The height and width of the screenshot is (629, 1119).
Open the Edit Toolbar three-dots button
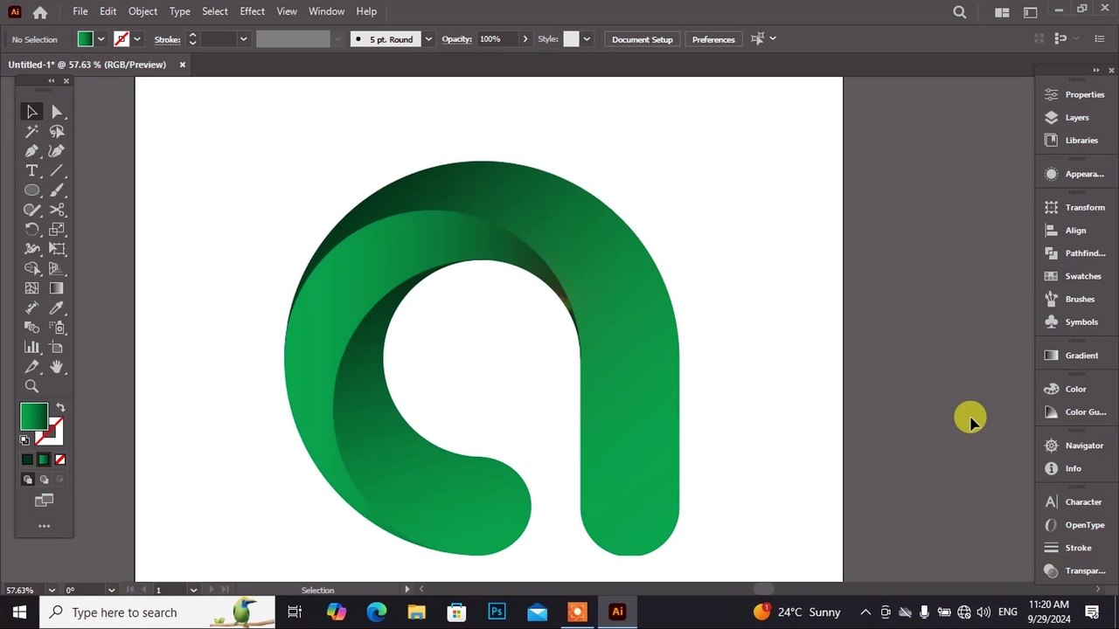44,526
